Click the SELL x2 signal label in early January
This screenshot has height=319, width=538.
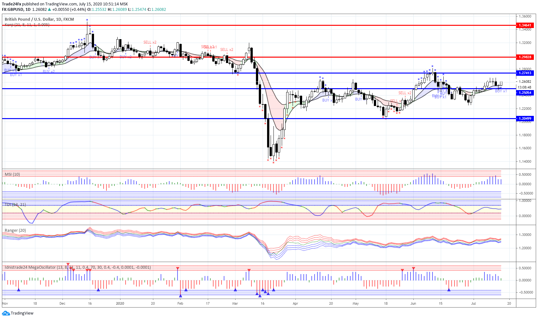tap(150, 42)
